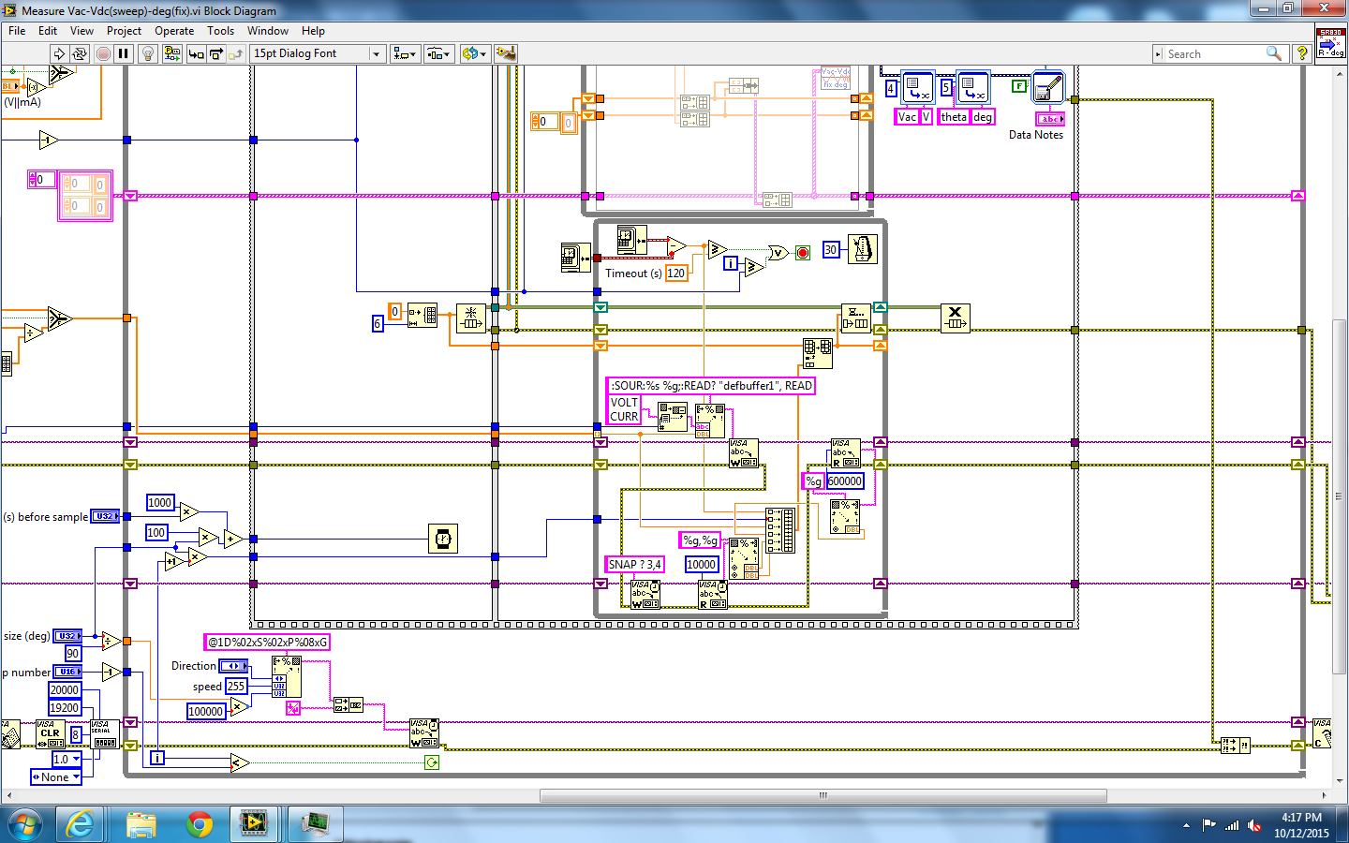Select the VOLT CURR string array constant
Screen dimensions: 1349x843
click(624, 409)
